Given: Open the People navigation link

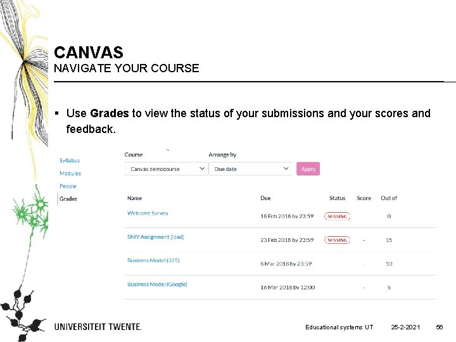Looking at the screenshot, I should click(68, 186).
